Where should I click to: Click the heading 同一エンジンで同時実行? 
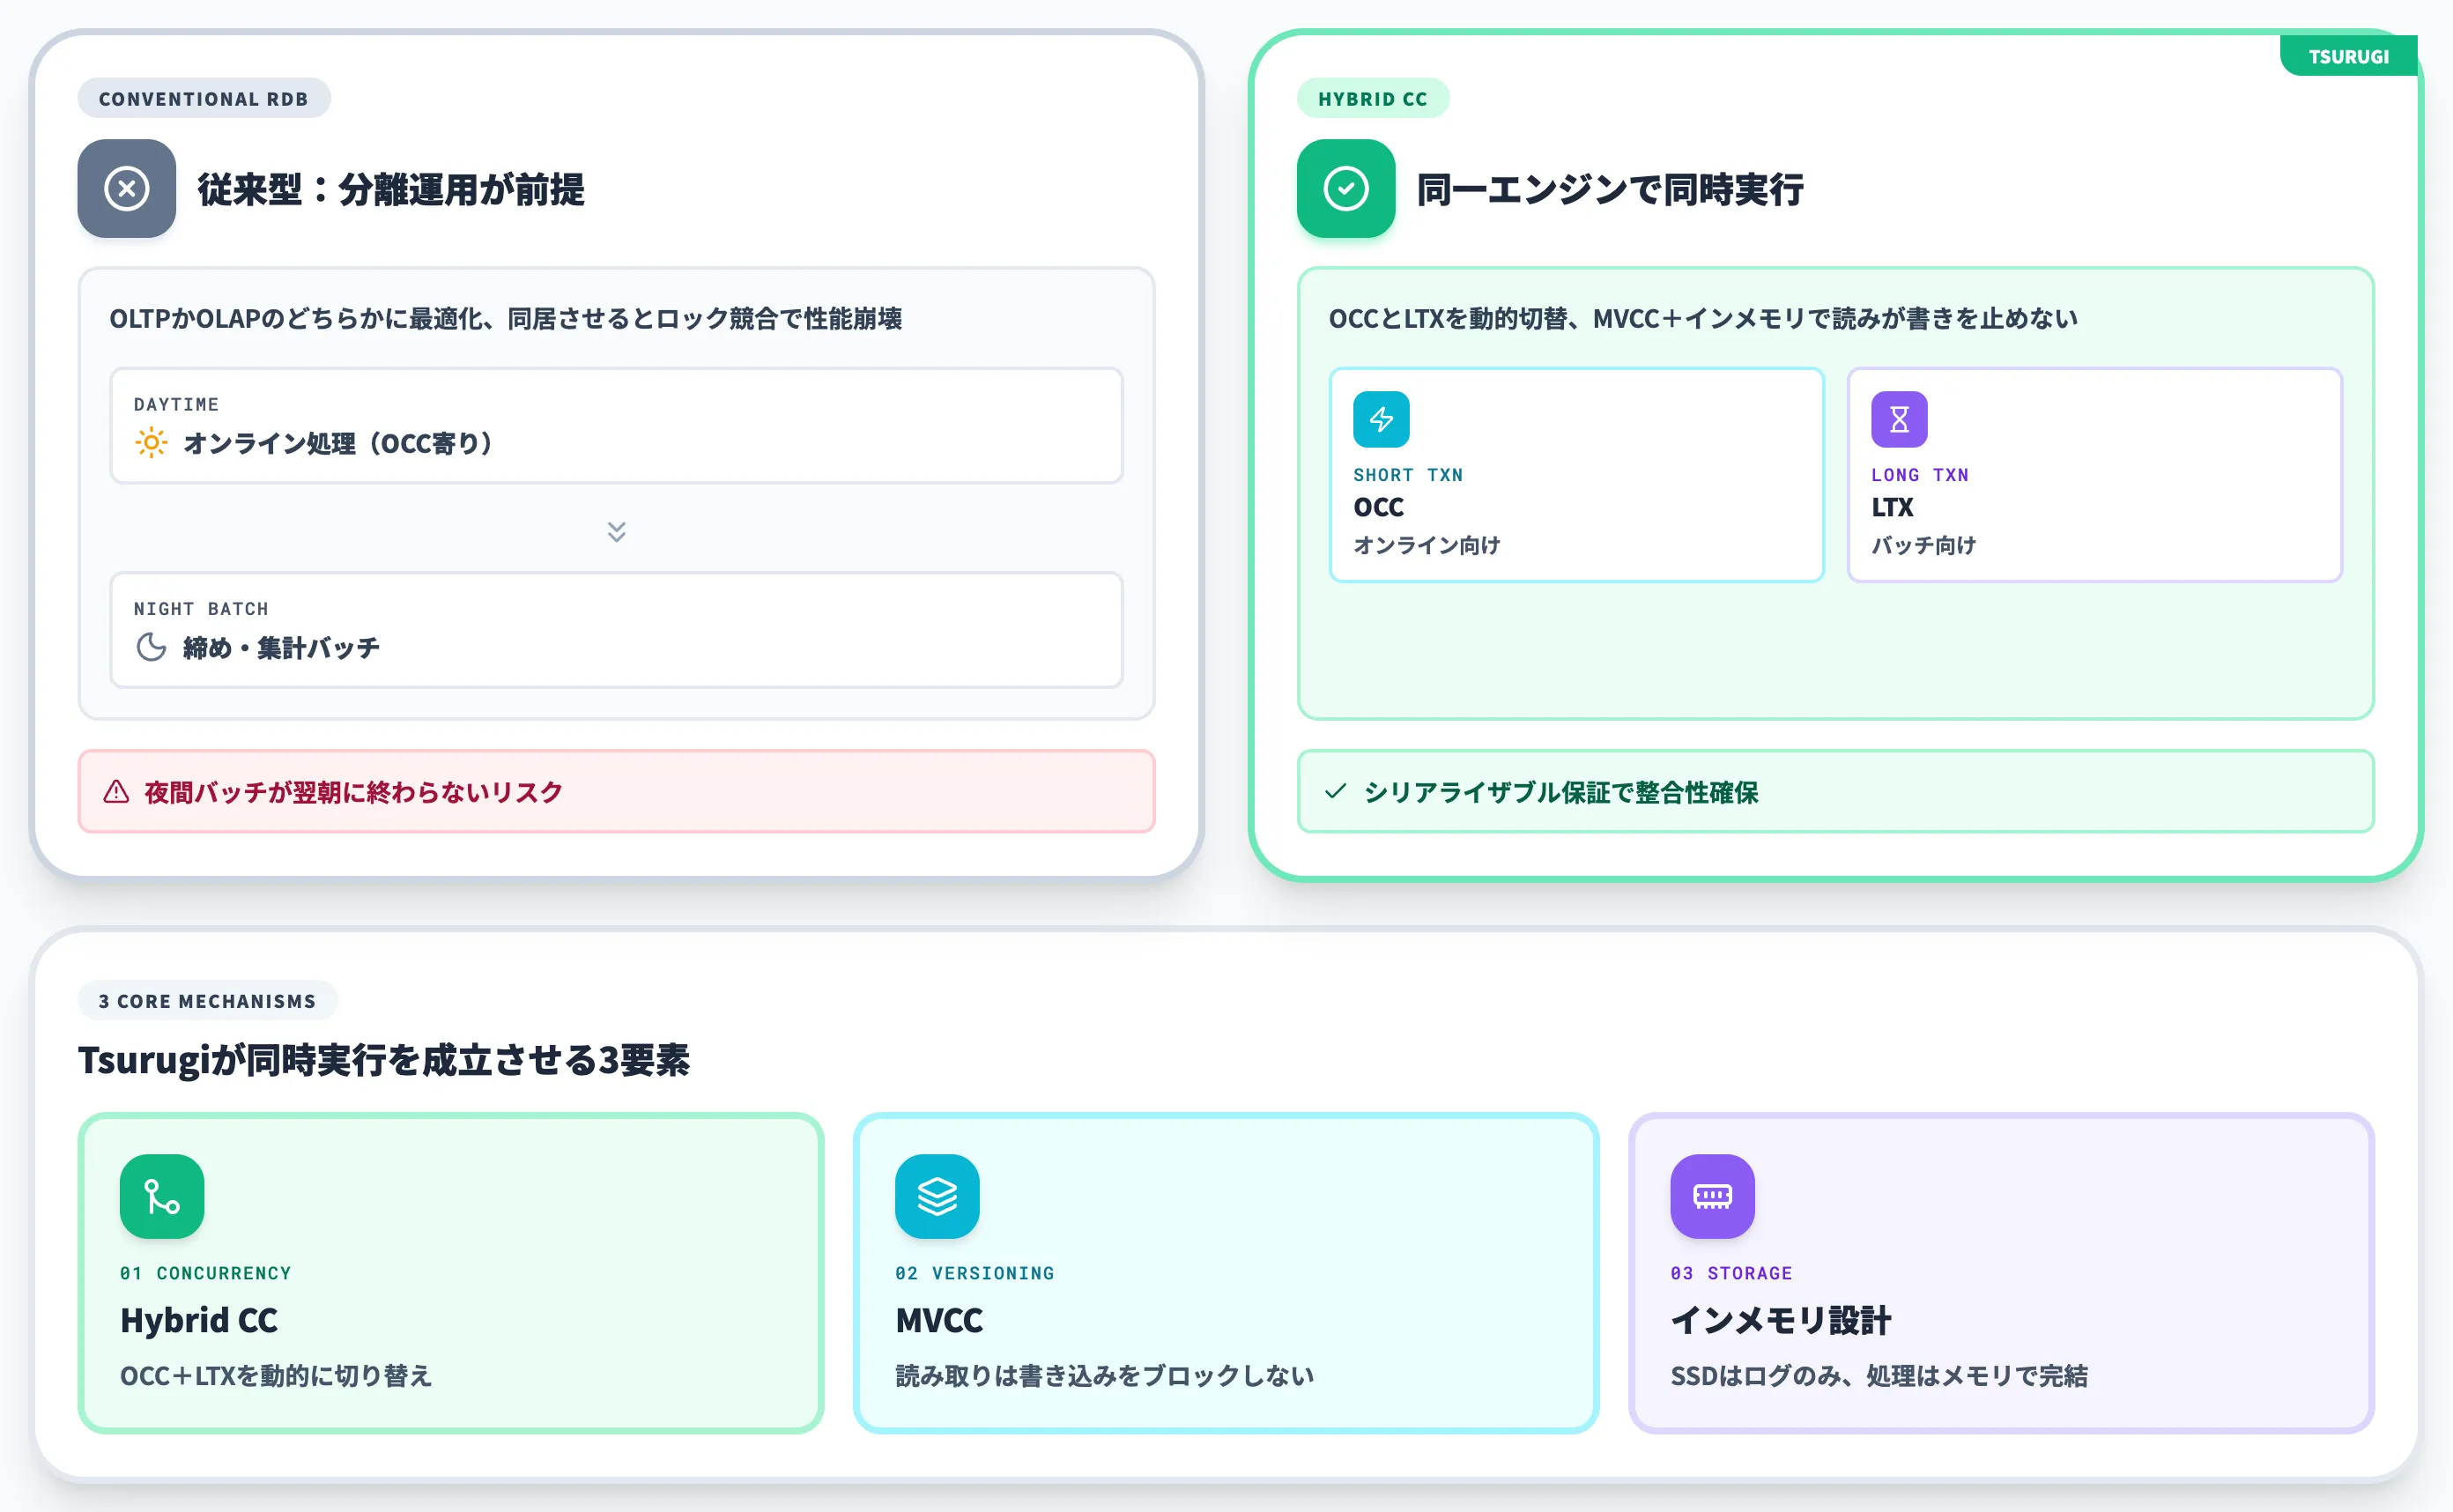coord(1610,189)
